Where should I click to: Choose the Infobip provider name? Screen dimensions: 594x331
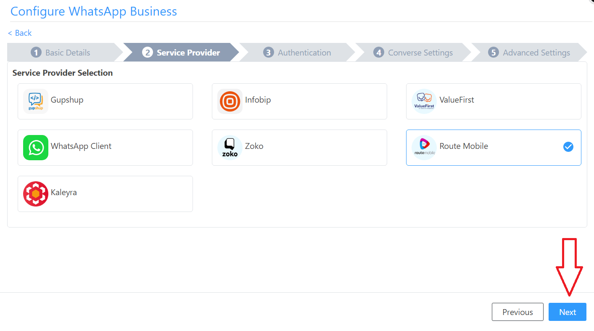point(258,100)
